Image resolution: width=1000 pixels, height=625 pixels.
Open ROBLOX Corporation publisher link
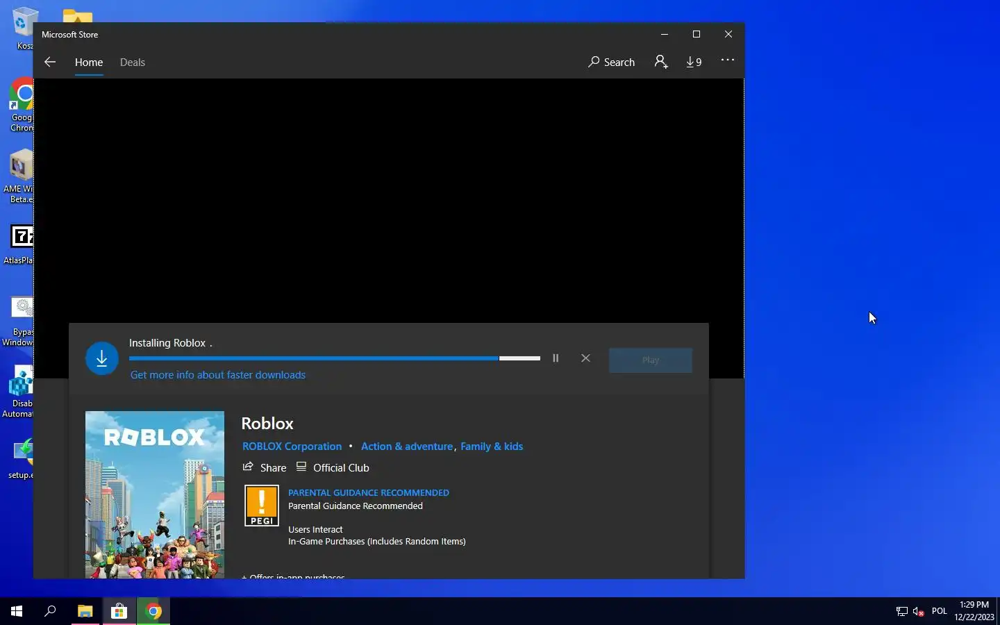(292, 447)
